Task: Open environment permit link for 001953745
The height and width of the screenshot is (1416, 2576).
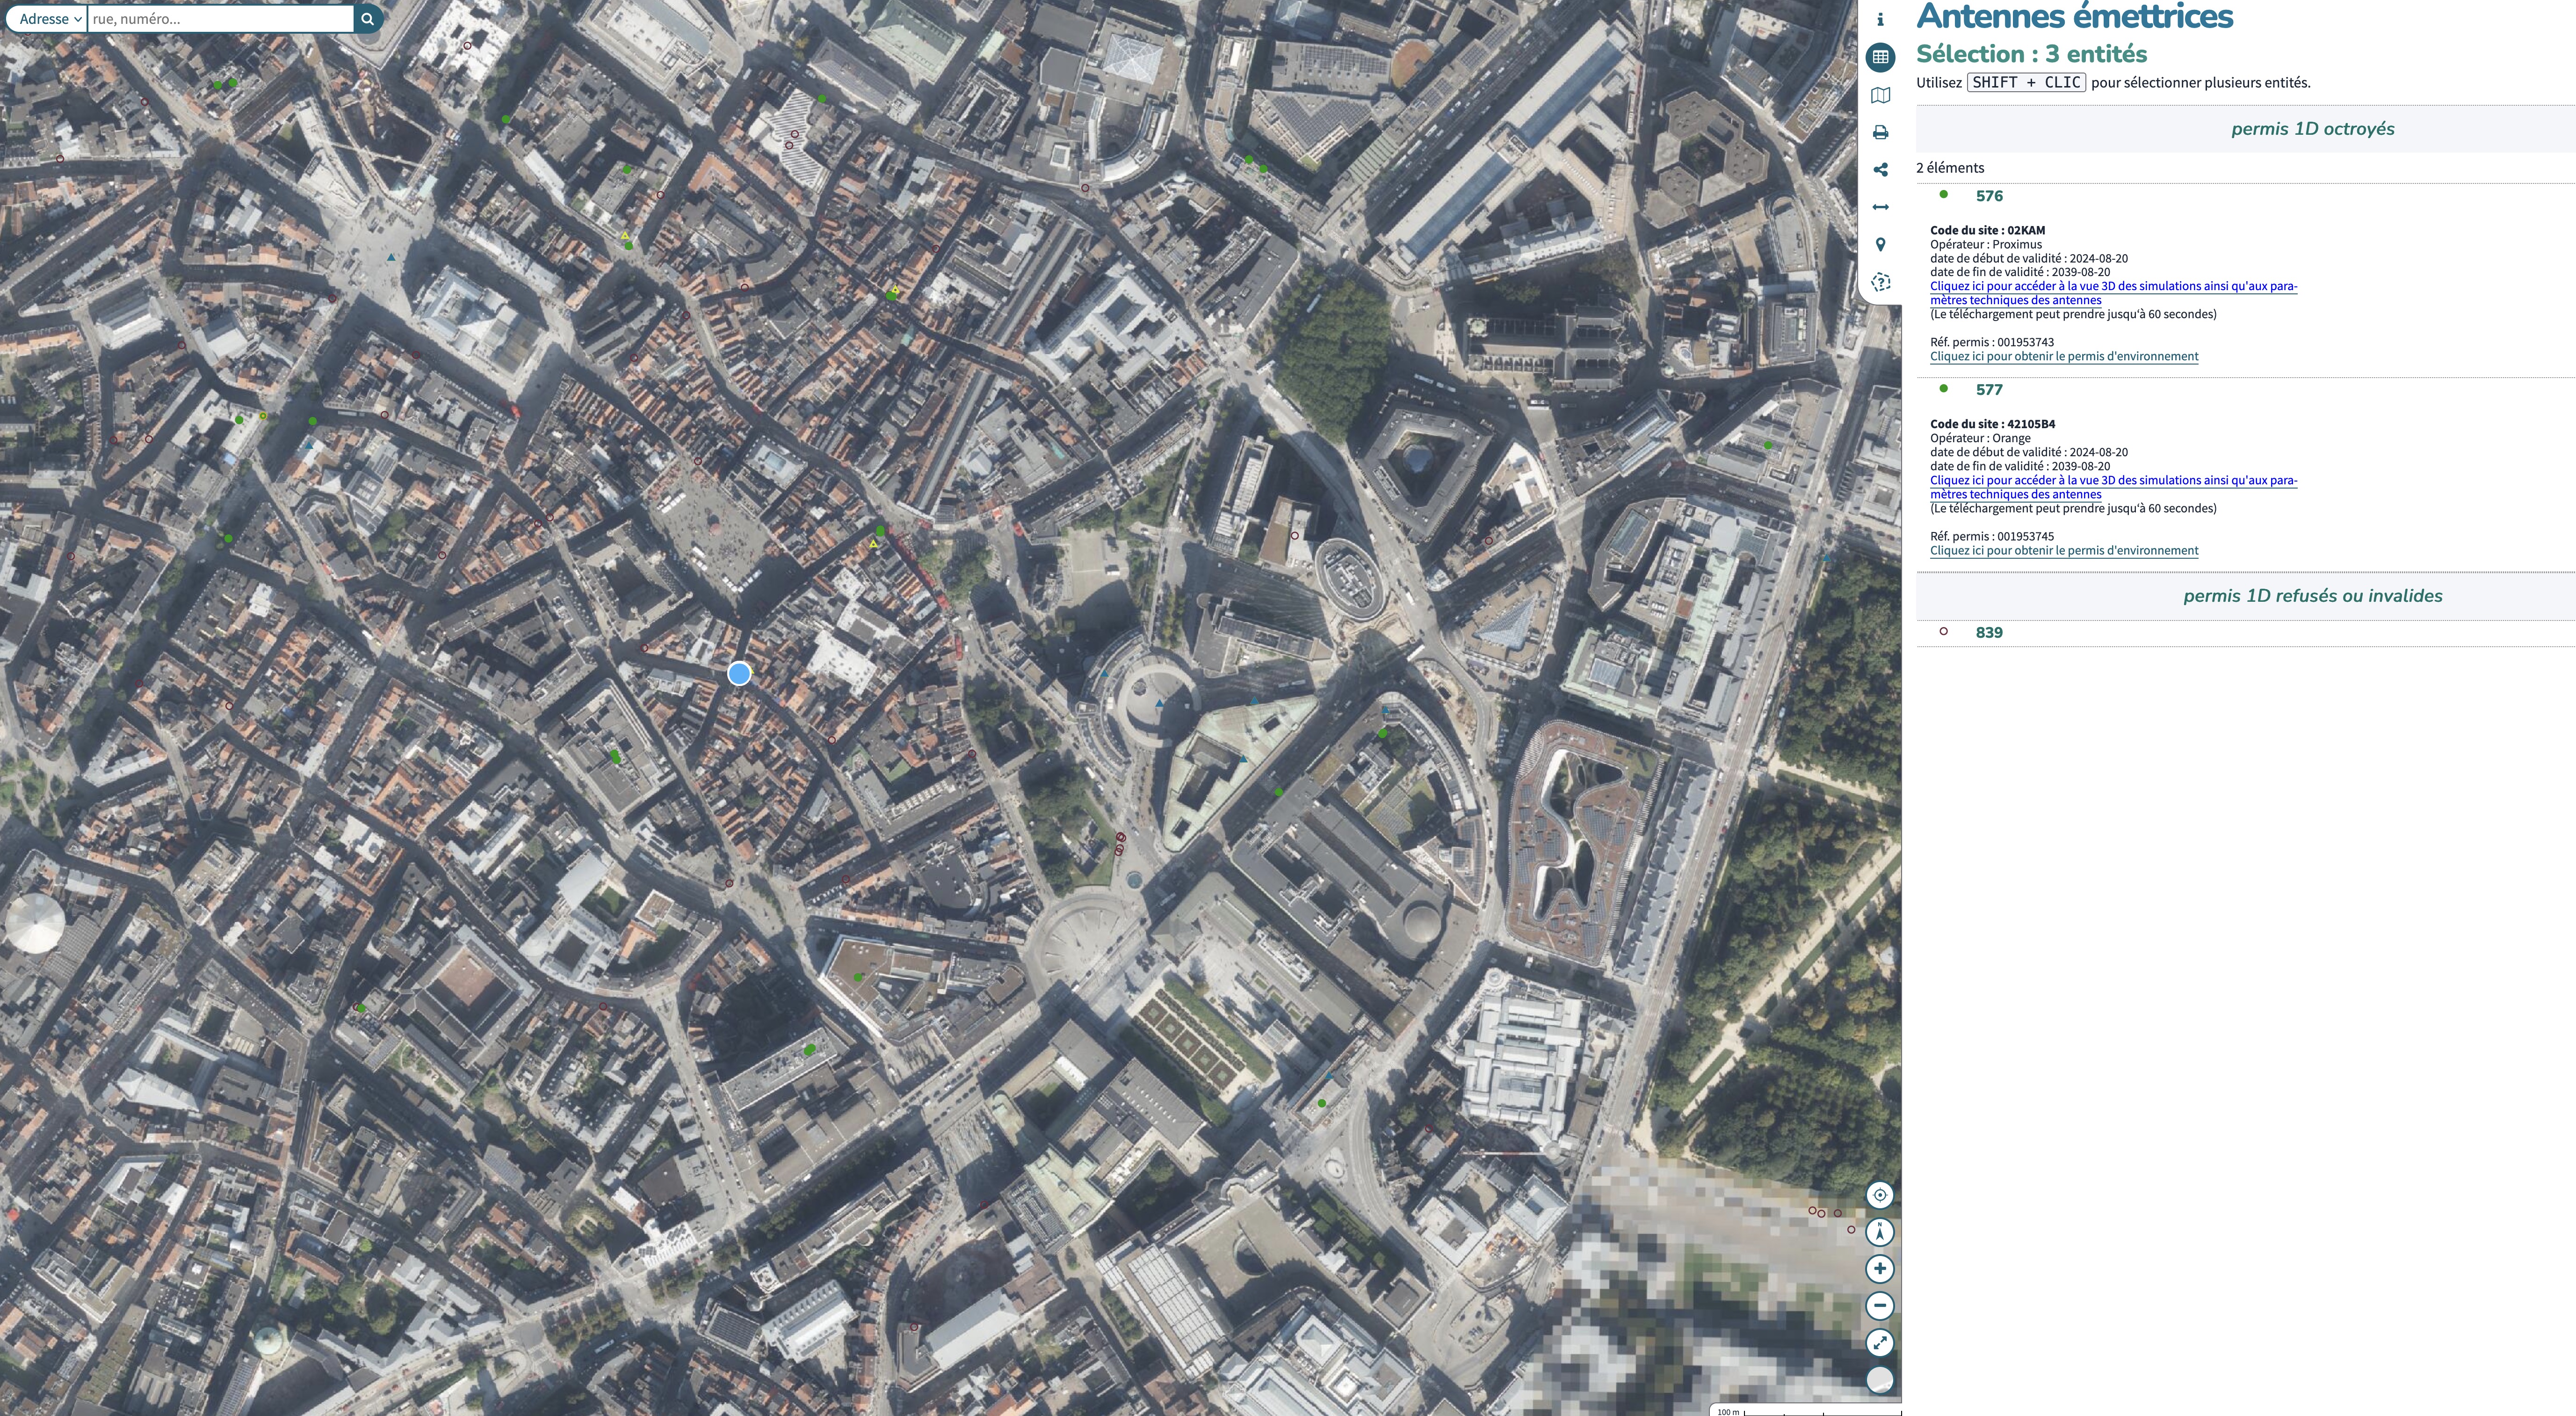Action: tap(2063, 550)
